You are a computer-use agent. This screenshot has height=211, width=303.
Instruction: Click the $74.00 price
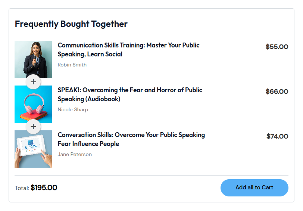click(277, 136)
